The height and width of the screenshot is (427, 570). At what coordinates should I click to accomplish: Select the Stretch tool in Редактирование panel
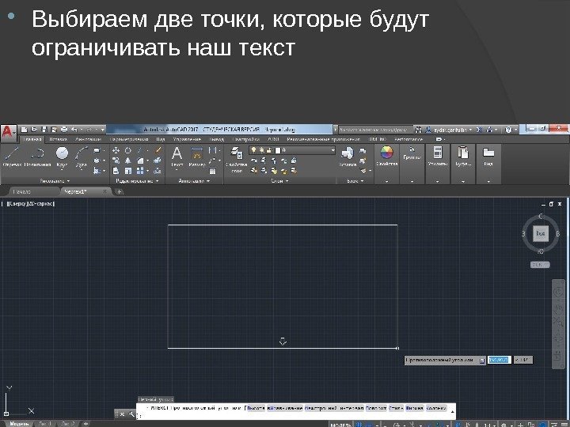[116, 170]
